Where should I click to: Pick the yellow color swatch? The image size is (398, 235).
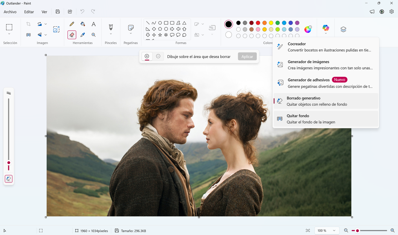pyautogui.click(x=271, y=23)
